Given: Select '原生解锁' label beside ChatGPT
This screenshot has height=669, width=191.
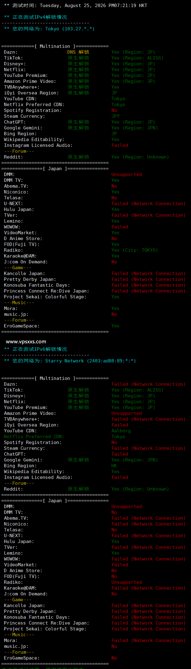Looking at the screenshot, I should (x=78, y=122).
